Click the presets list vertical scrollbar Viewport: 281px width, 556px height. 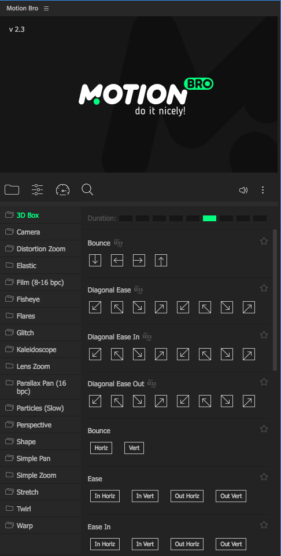coord(275,300)
